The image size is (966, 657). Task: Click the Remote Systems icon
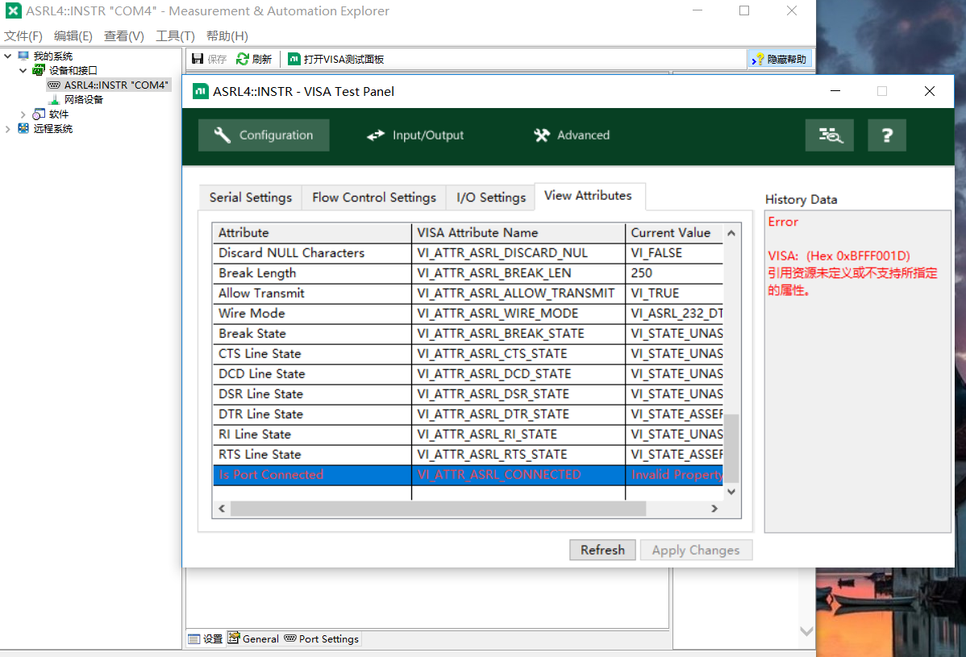click(x=23, y=129)
